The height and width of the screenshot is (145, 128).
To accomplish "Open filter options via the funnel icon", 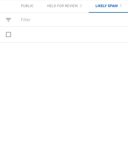I will 8,20.
